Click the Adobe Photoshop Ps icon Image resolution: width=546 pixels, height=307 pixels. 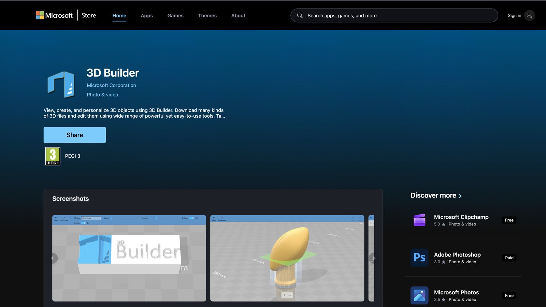[419, 258]
